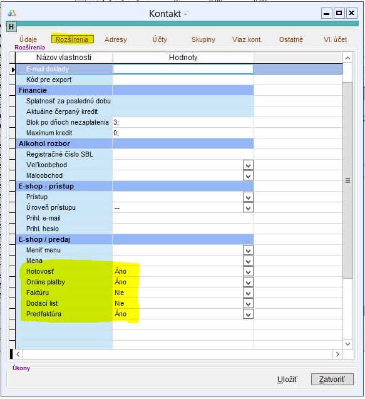Click the grid scroll-up arrow

tap(347, 58)
